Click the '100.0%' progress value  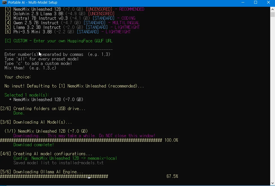pos(171,140)
